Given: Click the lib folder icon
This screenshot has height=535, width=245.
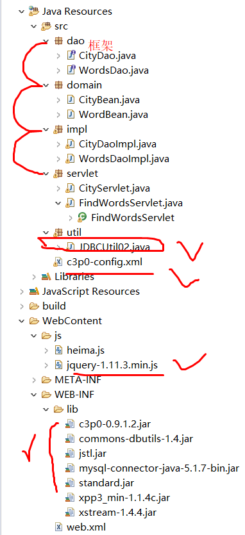Looking at the screenshot, I should pos(58,409).
